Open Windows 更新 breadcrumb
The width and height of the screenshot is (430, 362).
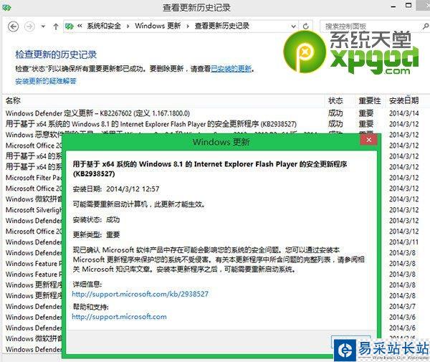pyautogui.click(x=158, y=26)
